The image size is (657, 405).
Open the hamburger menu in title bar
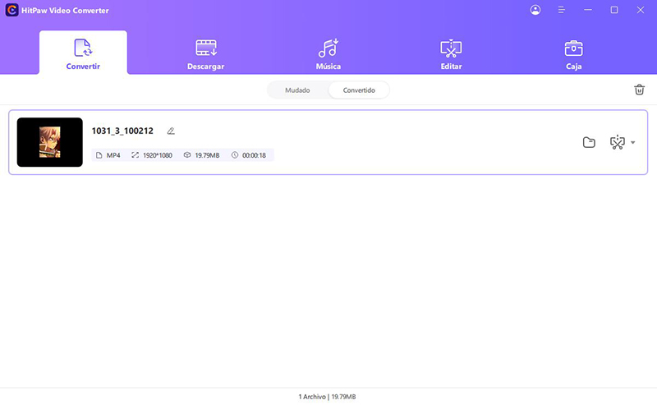click(562, 10)
